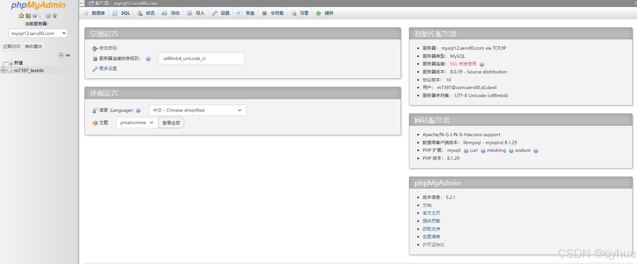Click the Home icon in the sidebar

pyautogui.click(x=21, y=16)
